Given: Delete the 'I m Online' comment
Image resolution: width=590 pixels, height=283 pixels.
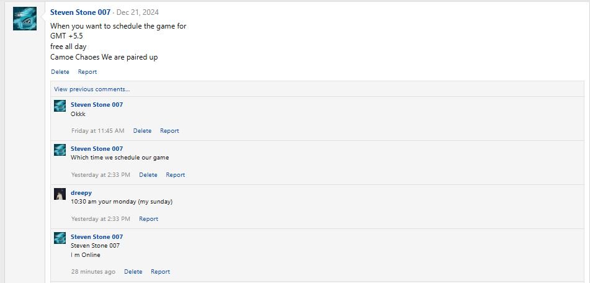Looking at the screenshot, I should point(133,272).
